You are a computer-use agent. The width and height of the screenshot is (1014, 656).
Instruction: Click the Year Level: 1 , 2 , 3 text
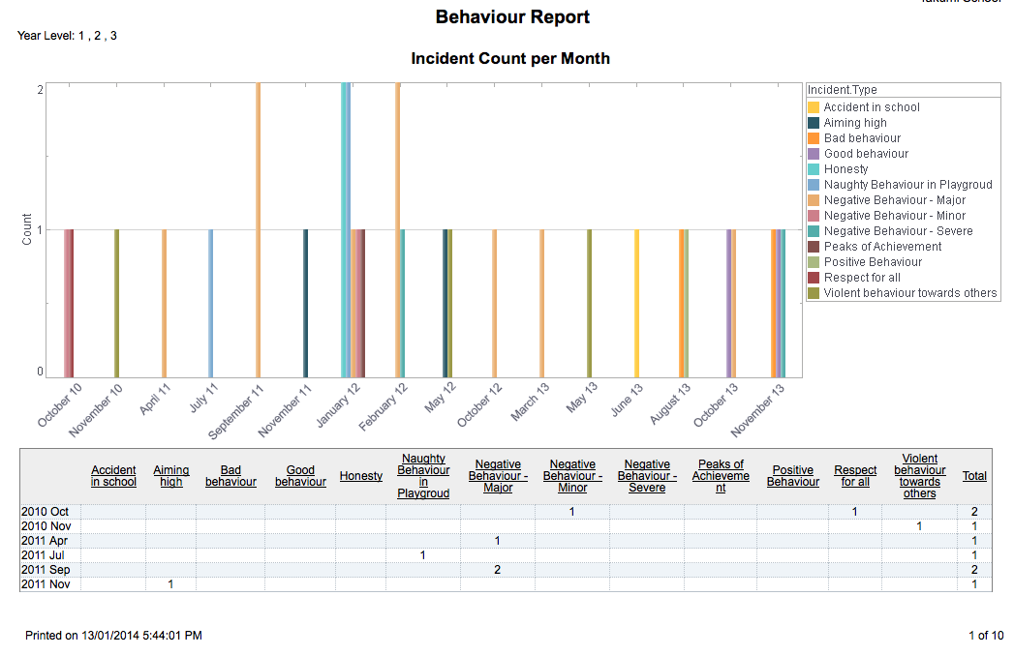[67, 36]
